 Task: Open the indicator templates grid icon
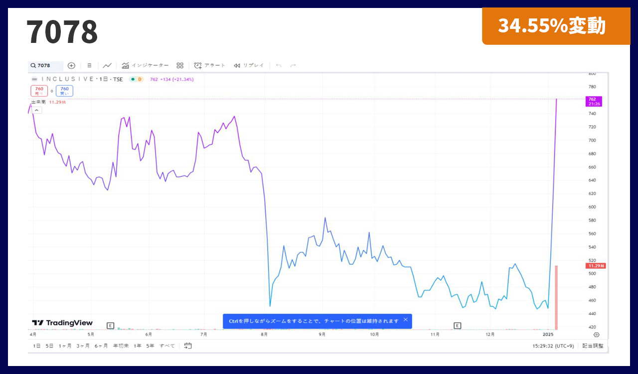(x=180, y=65)
